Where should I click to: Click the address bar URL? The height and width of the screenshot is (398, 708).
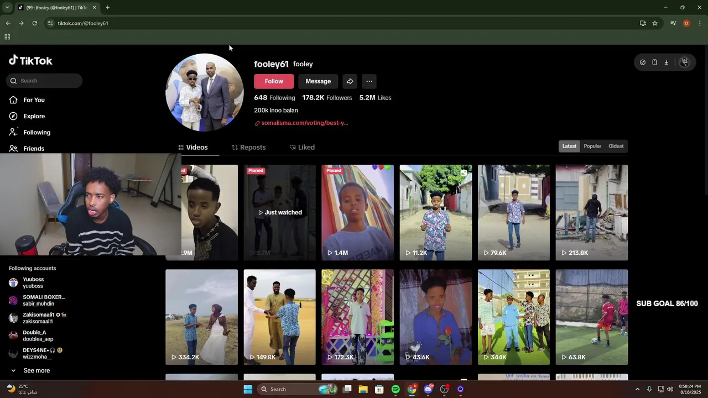click(x=83, y=23)
